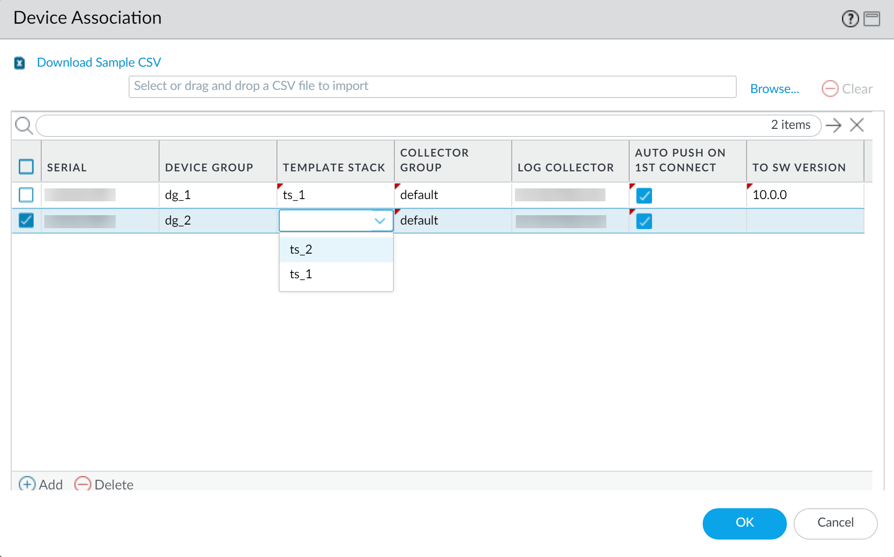
Task: Click the CSV file icon
Action: (19, 63)
